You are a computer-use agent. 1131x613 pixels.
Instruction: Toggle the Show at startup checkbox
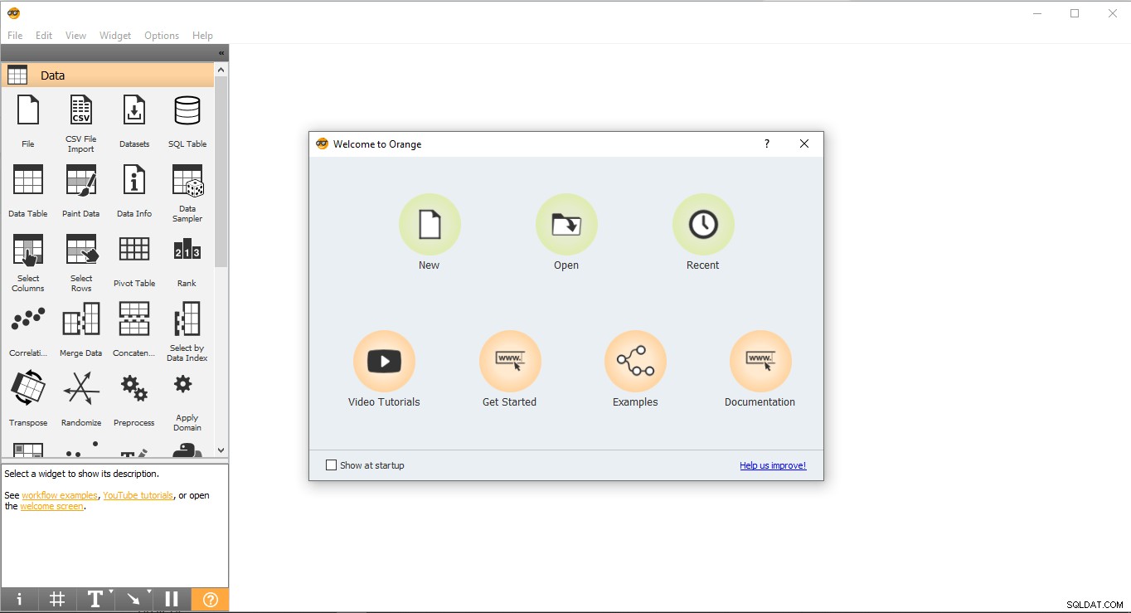332,465
